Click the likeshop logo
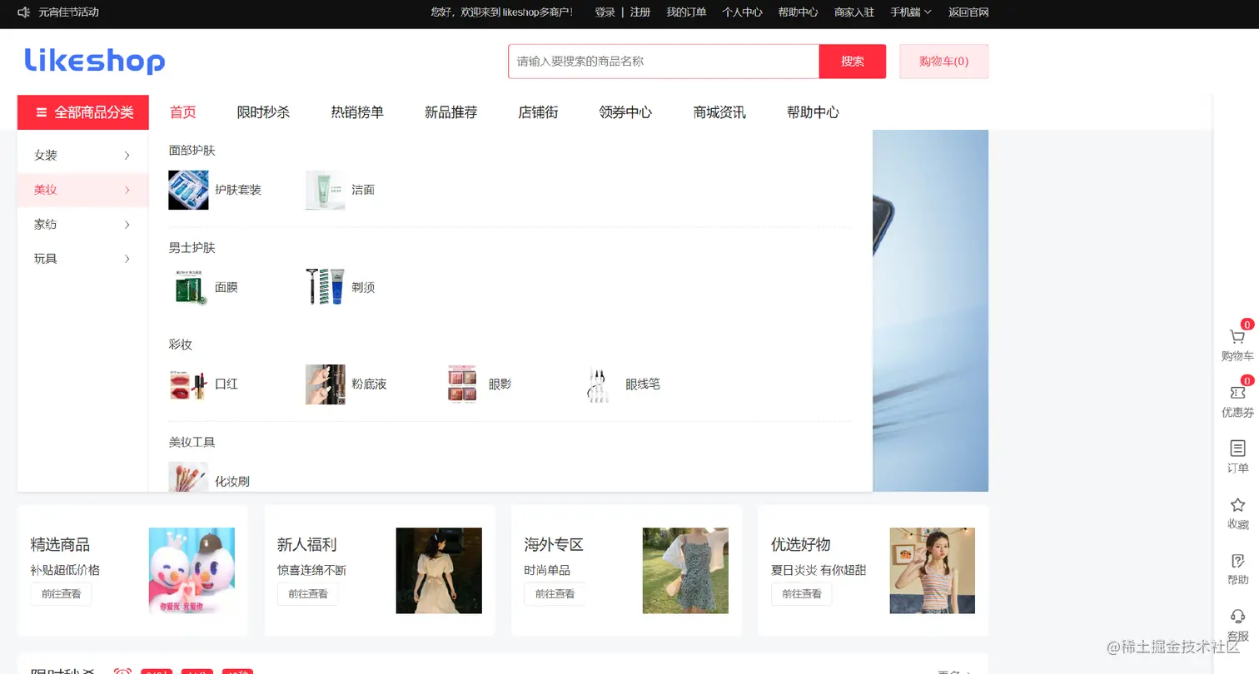 pyautogui.click(x=95, y=61)
